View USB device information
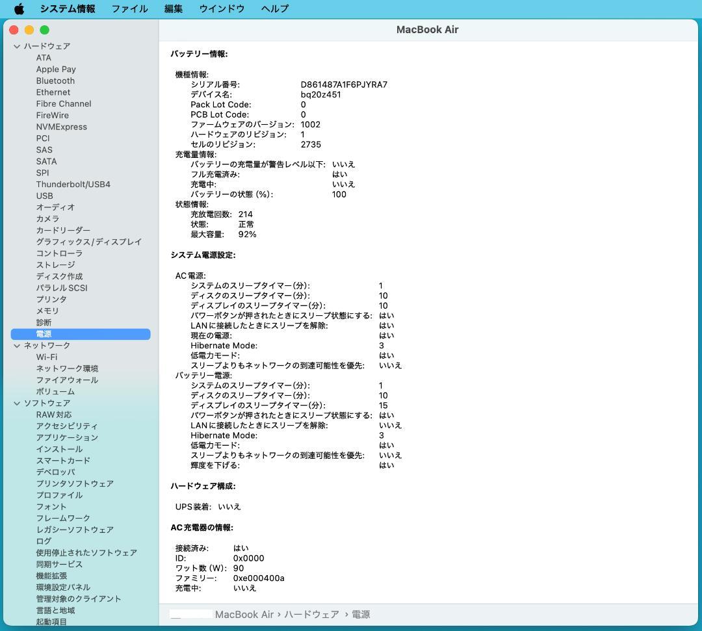Viewport: 702px width, 631px height. point(43,196)
